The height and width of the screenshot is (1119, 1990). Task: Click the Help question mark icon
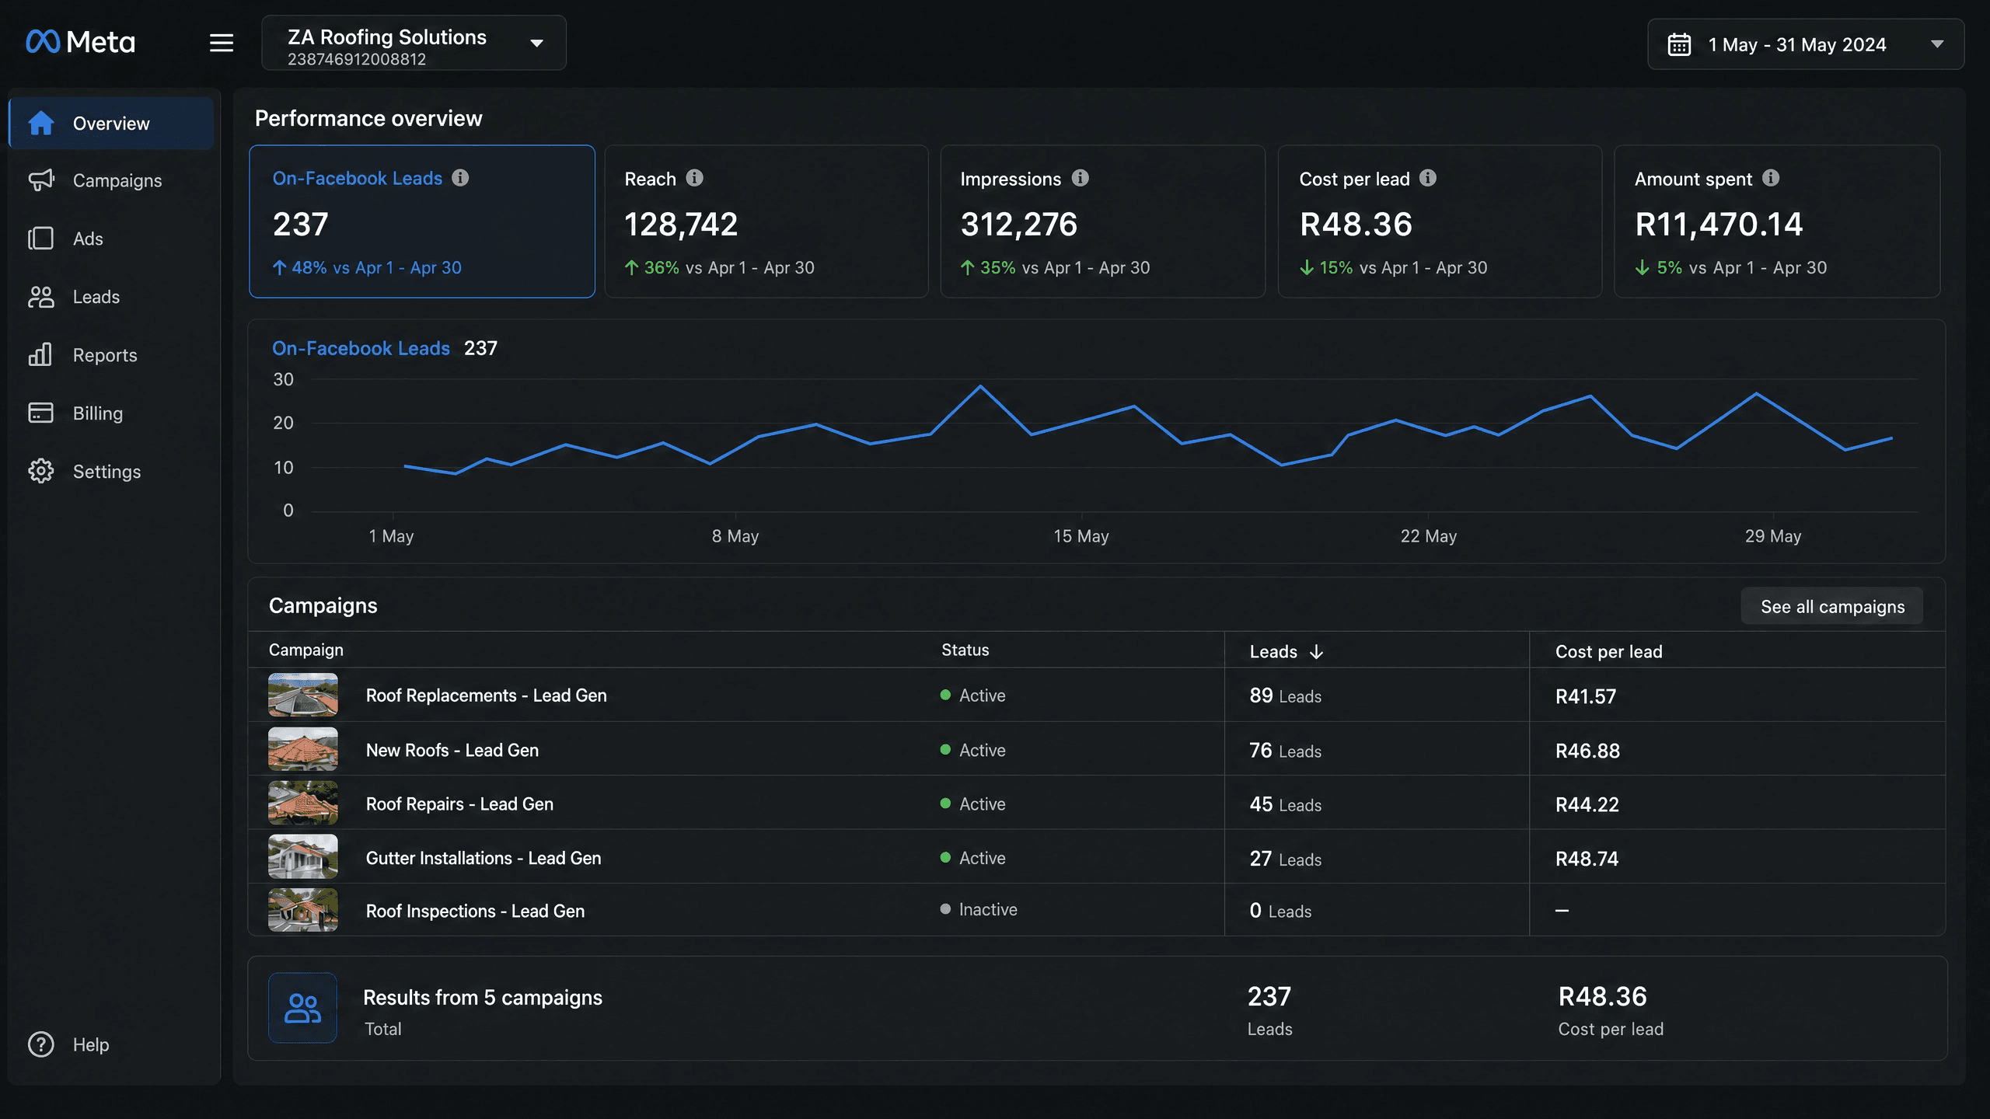[40, 1044]
